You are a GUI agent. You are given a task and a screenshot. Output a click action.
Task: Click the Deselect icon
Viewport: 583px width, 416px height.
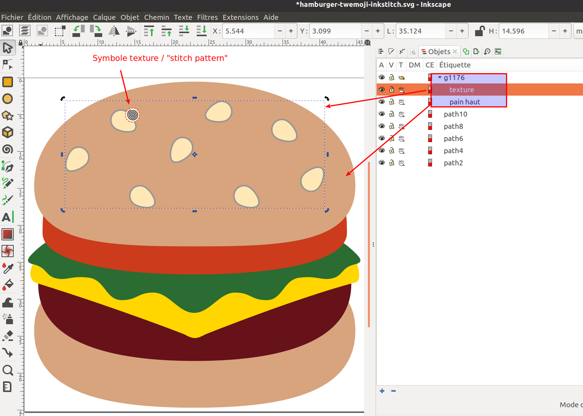pos(42,31)
